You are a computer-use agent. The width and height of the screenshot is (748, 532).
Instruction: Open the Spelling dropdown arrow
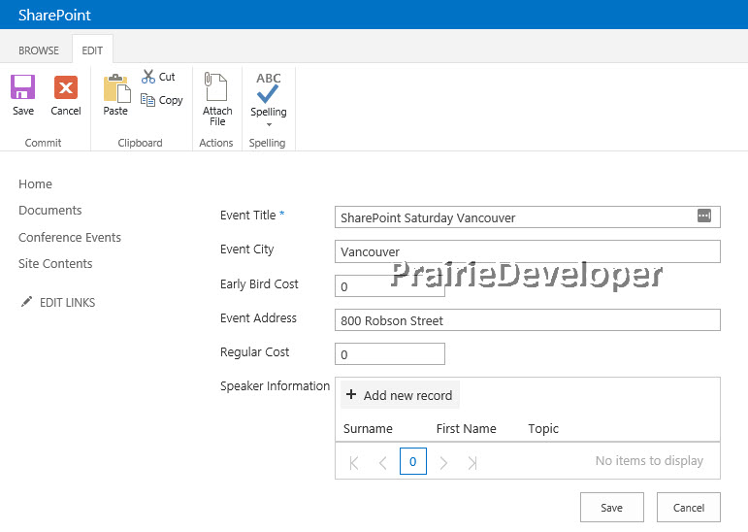tap(269, 124)
